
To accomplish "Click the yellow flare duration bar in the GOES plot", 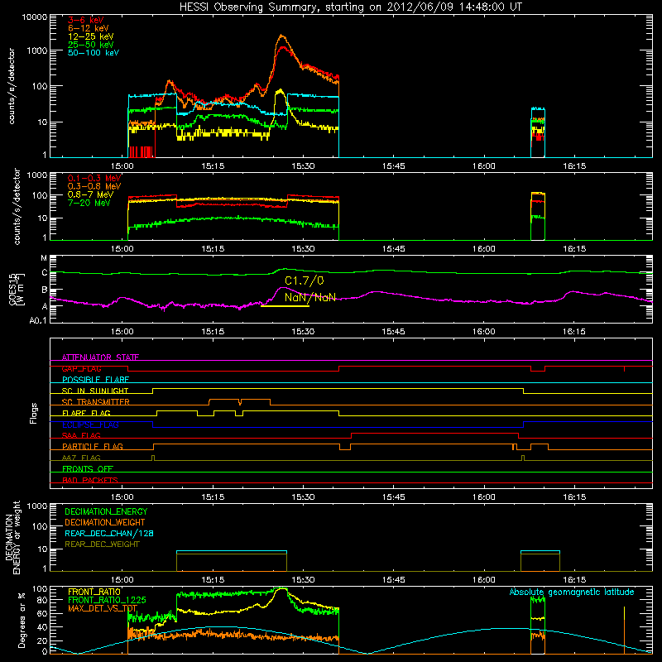I will coord(285,305).
